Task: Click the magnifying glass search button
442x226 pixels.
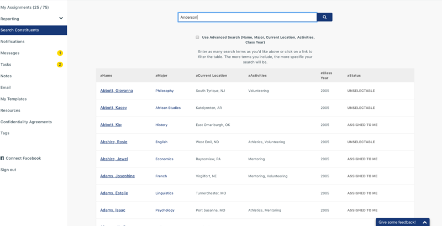Action: pyautogui.click(x=324, y=17)
